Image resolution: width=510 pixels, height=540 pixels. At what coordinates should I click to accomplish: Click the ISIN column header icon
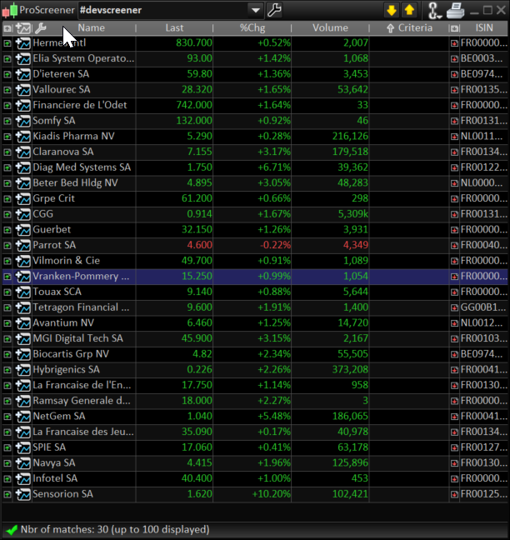tap(454, 28)
